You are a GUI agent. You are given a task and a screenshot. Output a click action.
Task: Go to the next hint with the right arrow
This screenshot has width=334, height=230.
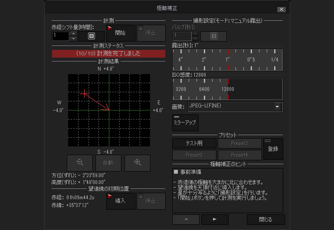[x=215, y=220]
